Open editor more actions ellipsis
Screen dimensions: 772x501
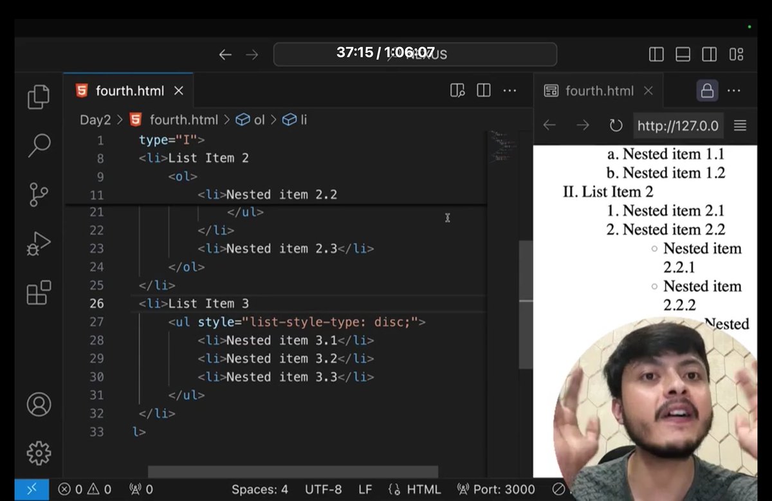point(510,91)
